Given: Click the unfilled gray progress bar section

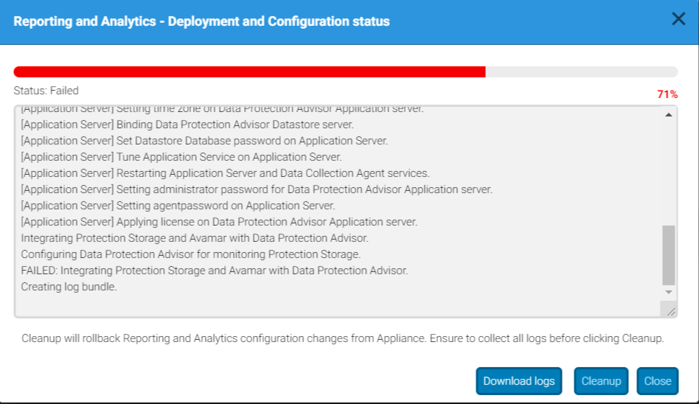Looking at the screenshot, I should [x=581, y=72].
